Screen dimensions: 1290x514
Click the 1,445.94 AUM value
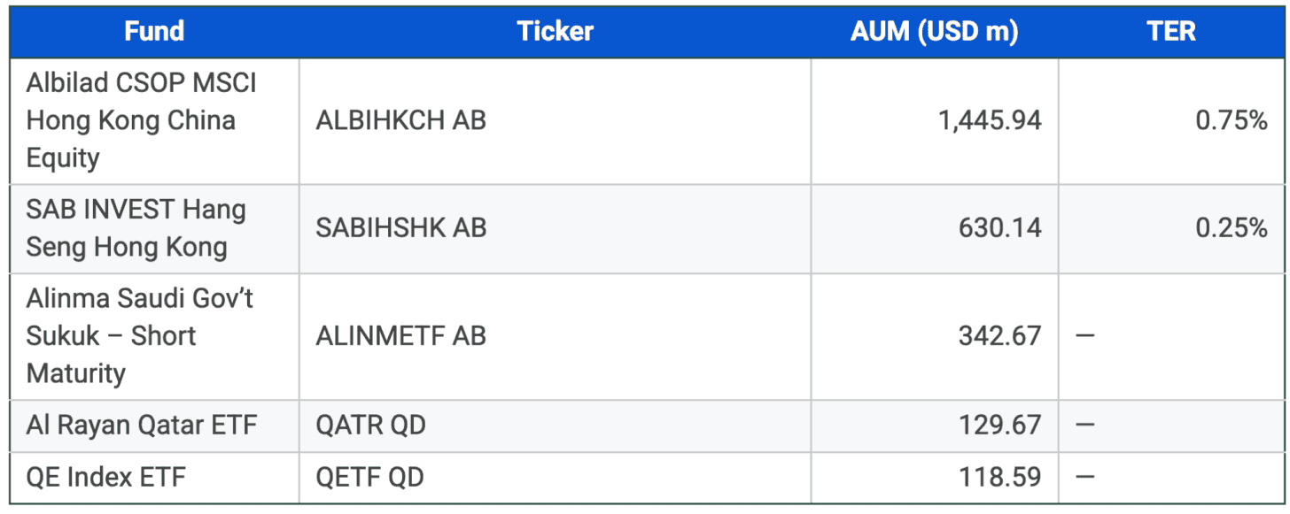(x=990, y=120)
